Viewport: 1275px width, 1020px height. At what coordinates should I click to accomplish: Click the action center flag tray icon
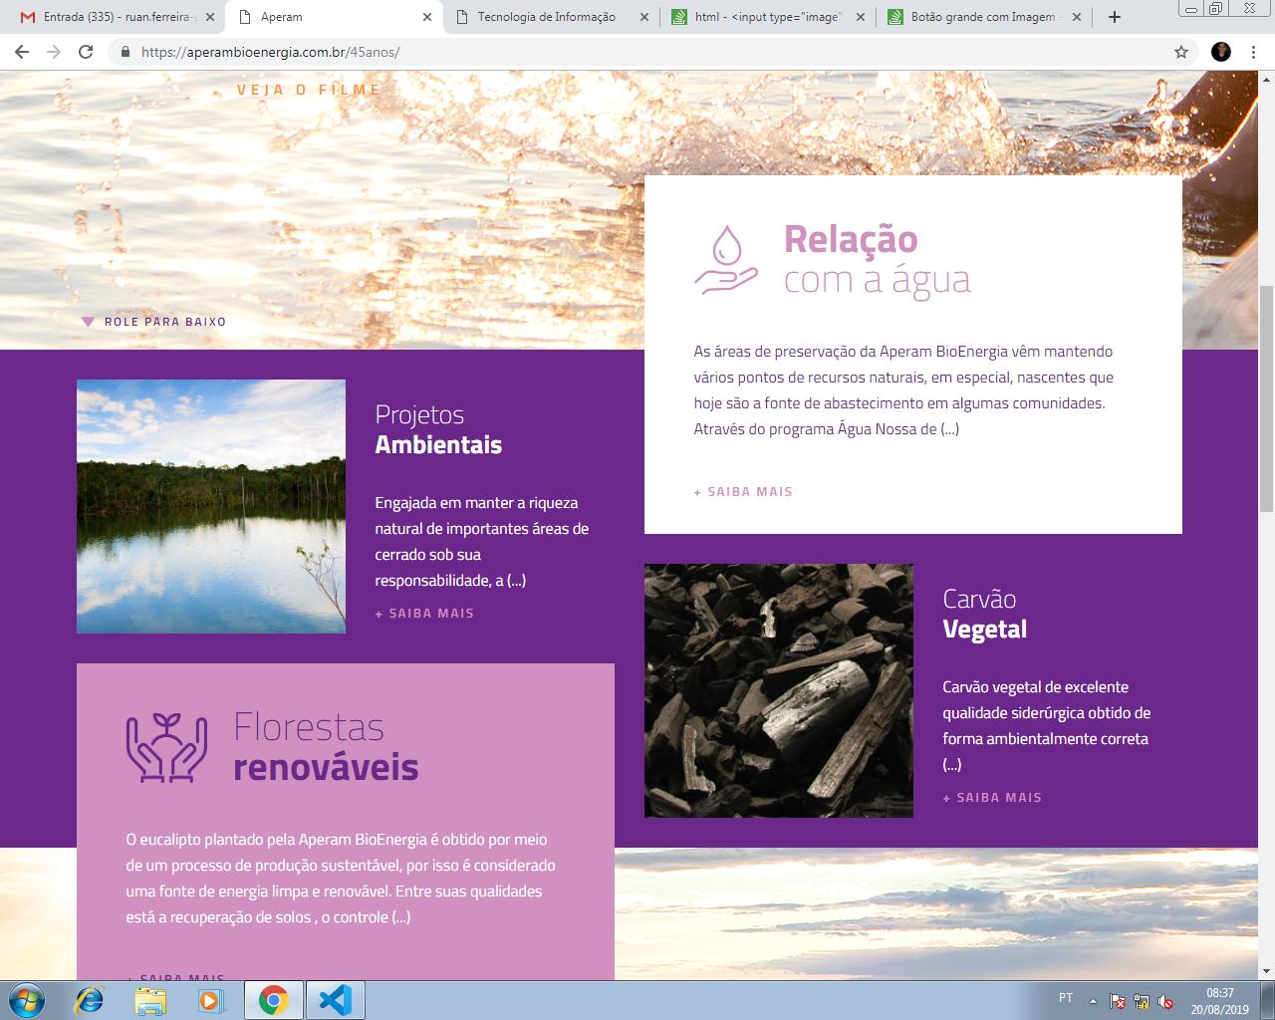1118,1001
